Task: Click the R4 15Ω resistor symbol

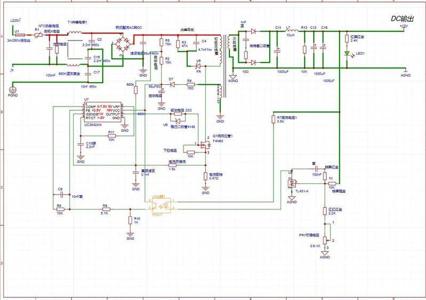Action: pos(190,84)
